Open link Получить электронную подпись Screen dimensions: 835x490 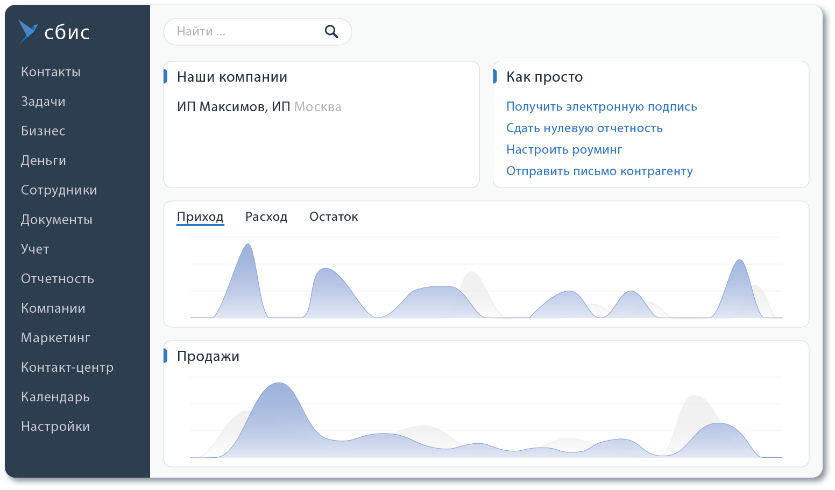click(602, 107)
